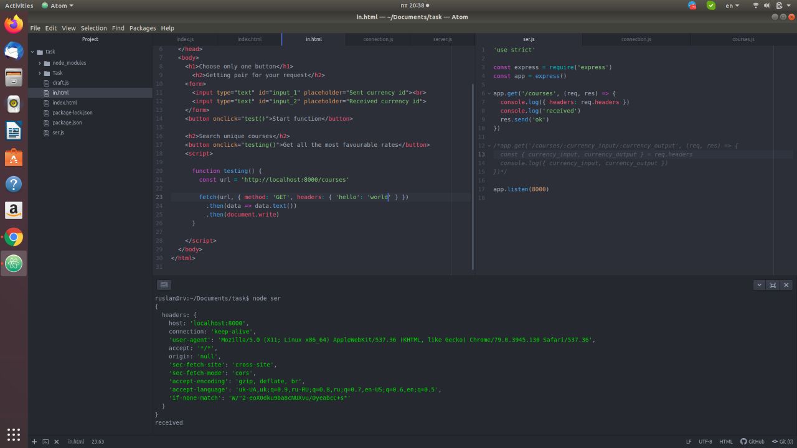Launch Amazon from the dock
The image size is (797, 448).
coord(14,211)
